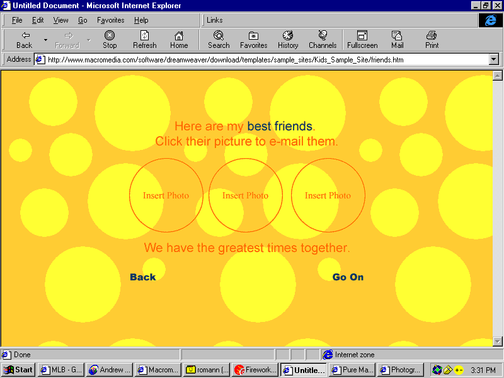This screenshot has height=378, width=504.
Task: Click the 'Internet zone' status text
Action: click(355, 355)
